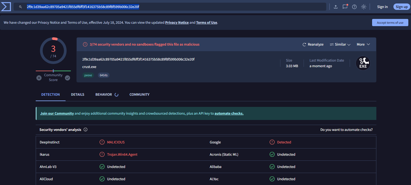Switch to the DETECTION tab

[x=51, y=95]
